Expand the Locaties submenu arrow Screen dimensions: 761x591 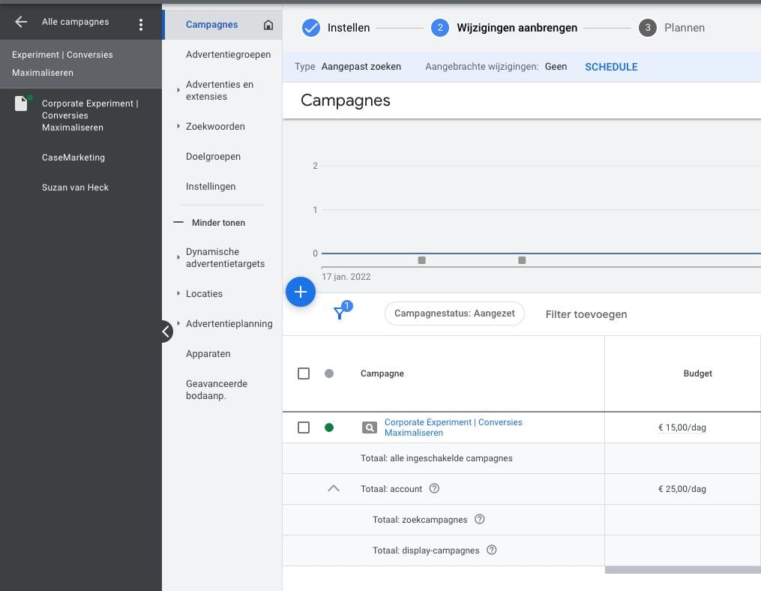178,293
